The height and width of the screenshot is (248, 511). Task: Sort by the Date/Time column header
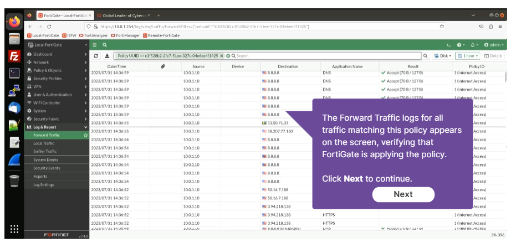coord(117,66)
